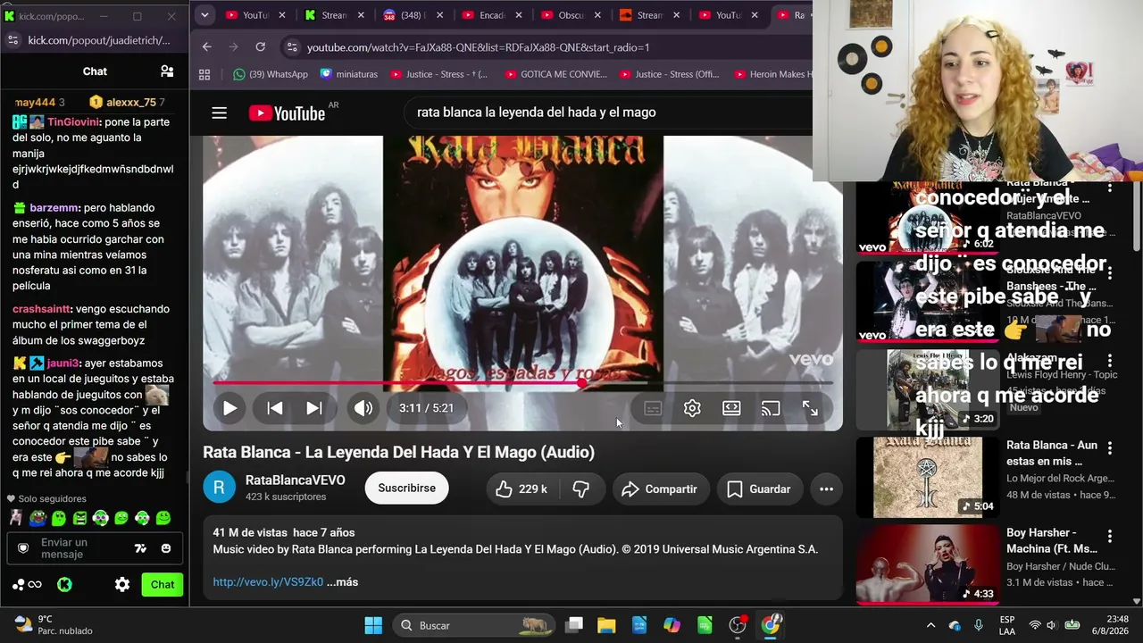Open the 7TV emote picker in chat
The width and height of the screenshot is (1143, 643).
point(140,548)
